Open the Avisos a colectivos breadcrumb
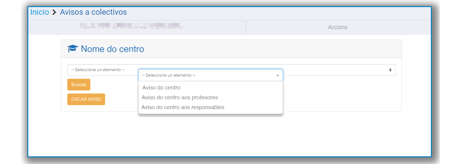Image resolution: width=461 pixels, height=164 pixels. 93,12
